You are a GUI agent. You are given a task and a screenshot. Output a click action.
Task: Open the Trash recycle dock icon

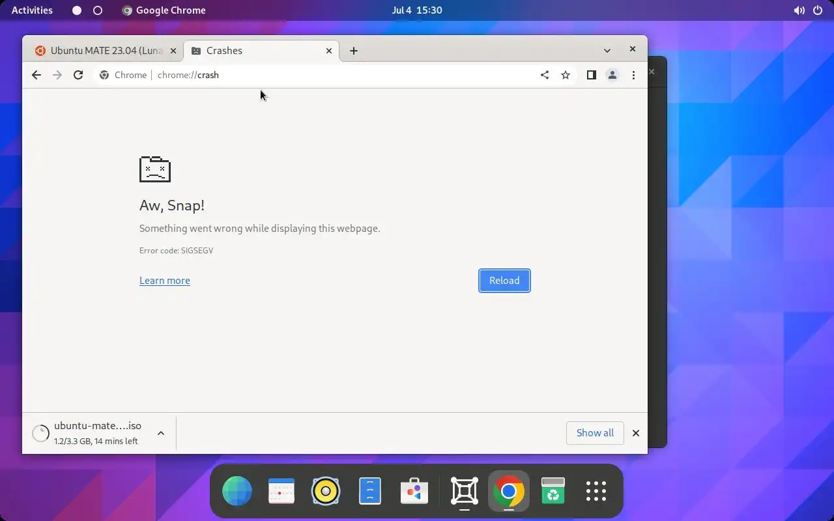point(553,491)
